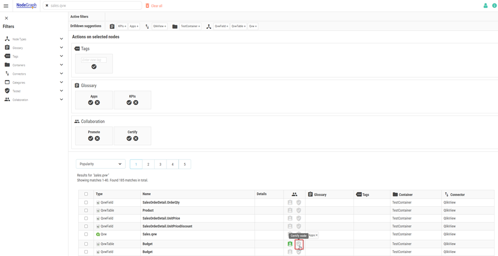Image resolution: width=498 pixels, height=256 pixels.
Task: Add Qvw drilldown suggestion
Action: [x=253, y=26]
